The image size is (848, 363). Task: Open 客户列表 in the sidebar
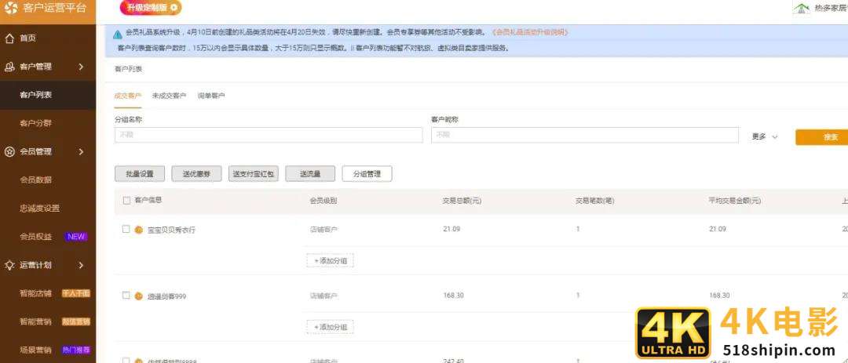pyautogui.click(x=35, y=95)
